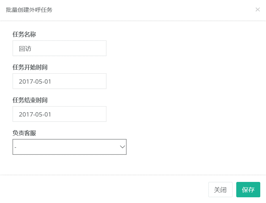Place cursor after 回访 text in name field

(x=32, y=49)
